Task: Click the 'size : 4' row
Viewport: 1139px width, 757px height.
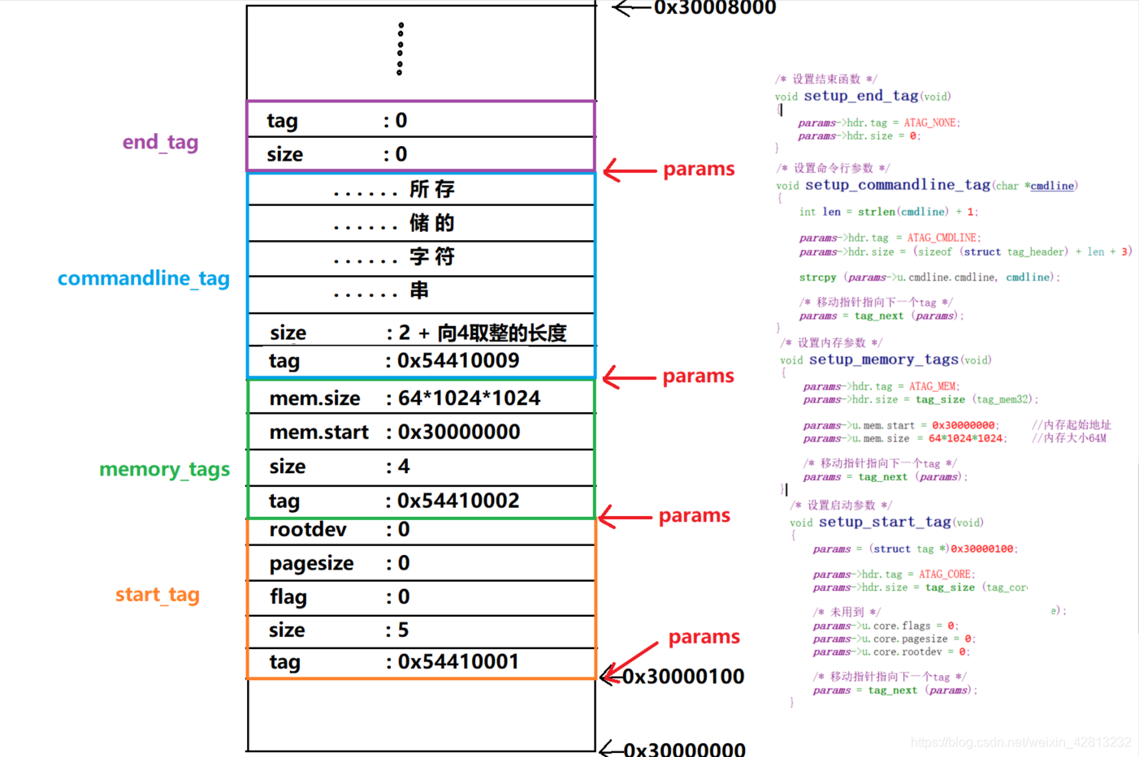Action: (x=421, y=467)
